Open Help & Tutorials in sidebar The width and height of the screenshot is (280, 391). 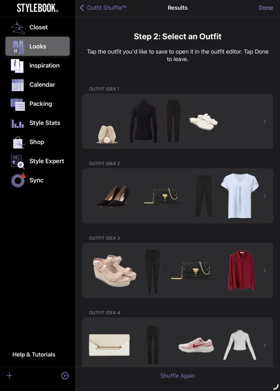[x=34, y=354]
